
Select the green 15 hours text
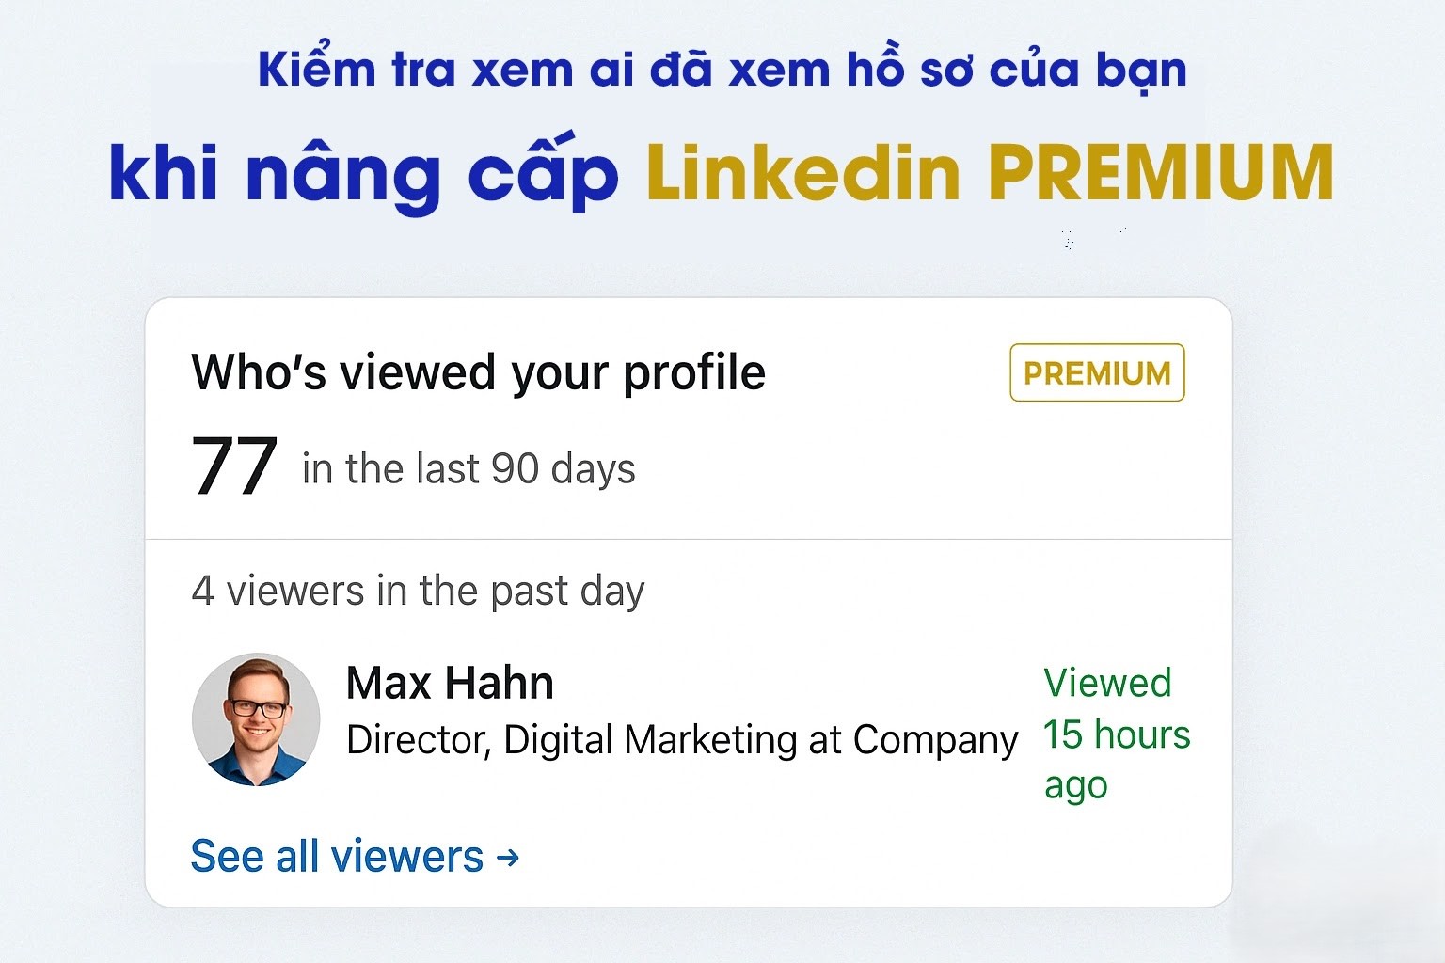[x=1117, y=734]
